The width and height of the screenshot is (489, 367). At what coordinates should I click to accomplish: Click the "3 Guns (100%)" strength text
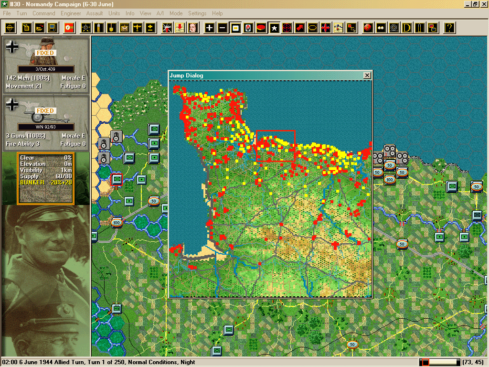tap(26, 136)
